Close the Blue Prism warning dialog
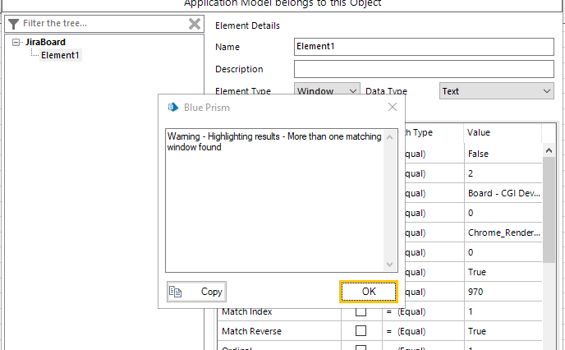 click(x=393, y=107)
